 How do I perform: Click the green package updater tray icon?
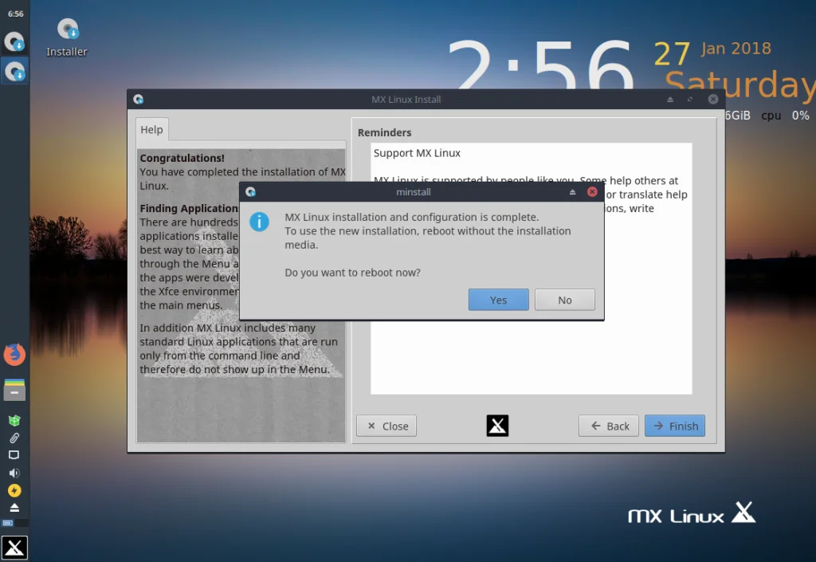pyautogui.click(x=14, y=420)
